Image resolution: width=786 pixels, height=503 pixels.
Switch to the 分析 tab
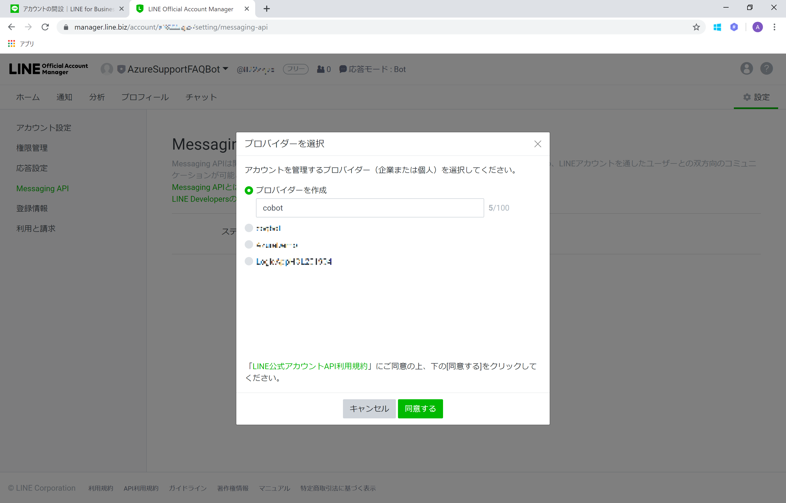coord(97,97)
